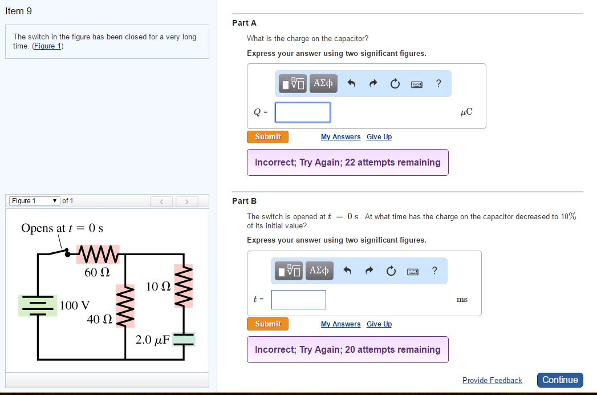Focus the Q charge answer field
The image size is (597, 395).
pos(303,112)
